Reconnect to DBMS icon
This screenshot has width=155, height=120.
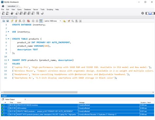click(43, 13)
